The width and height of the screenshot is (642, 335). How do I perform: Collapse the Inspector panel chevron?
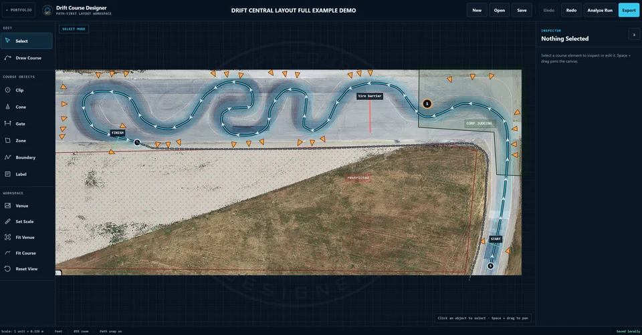point(634,35)
